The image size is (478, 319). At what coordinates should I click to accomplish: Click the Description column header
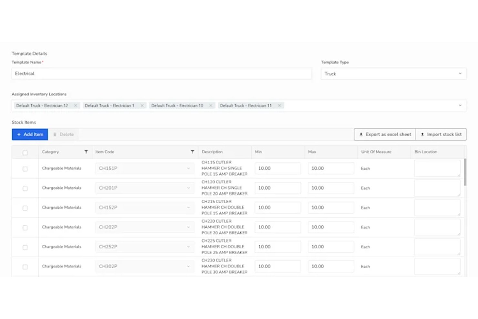pos(212,152)
